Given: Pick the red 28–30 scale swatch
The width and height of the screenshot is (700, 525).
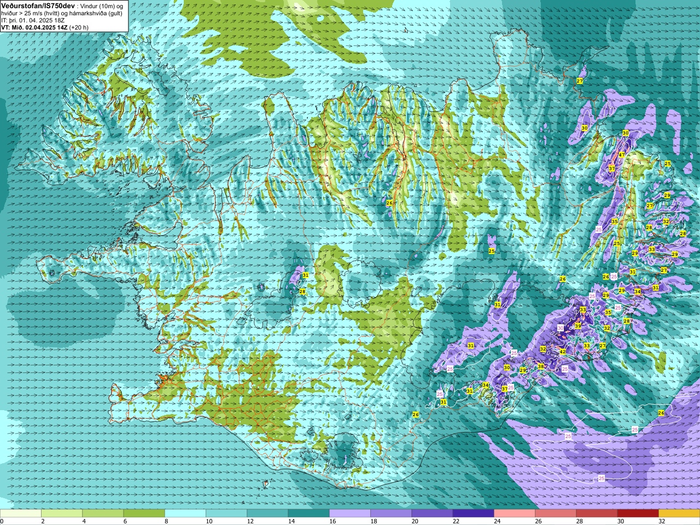Looking at the screenshot, I should point(597,514).
